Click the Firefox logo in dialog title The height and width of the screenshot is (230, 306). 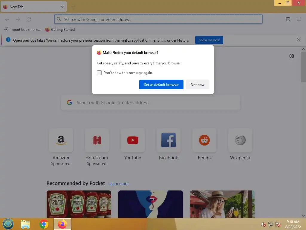pyautogui.click(x=99, y=53)
